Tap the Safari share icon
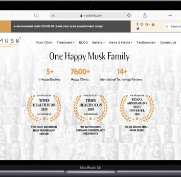 pyautogui.click(x=145, y=15)
